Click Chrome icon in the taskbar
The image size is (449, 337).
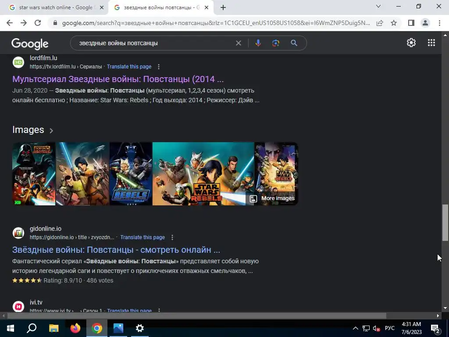(x=97, y=328)
